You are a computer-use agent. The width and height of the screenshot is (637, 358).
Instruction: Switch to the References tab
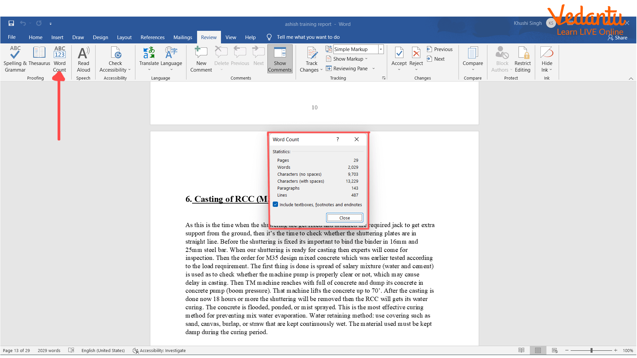pyautogui.click(x=152, y=37)
